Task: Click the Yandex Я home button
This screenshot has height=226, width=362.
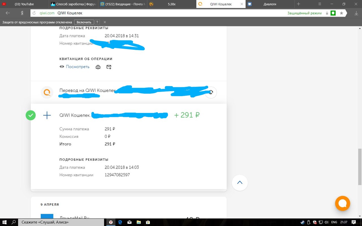Action: click(22, 13)
